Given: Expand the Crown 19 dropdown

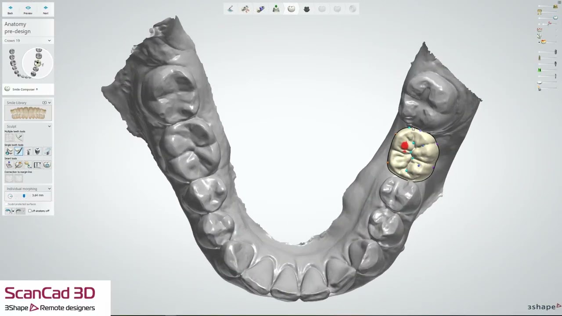Looking at the screenshot, I should [x=49, y=40].
